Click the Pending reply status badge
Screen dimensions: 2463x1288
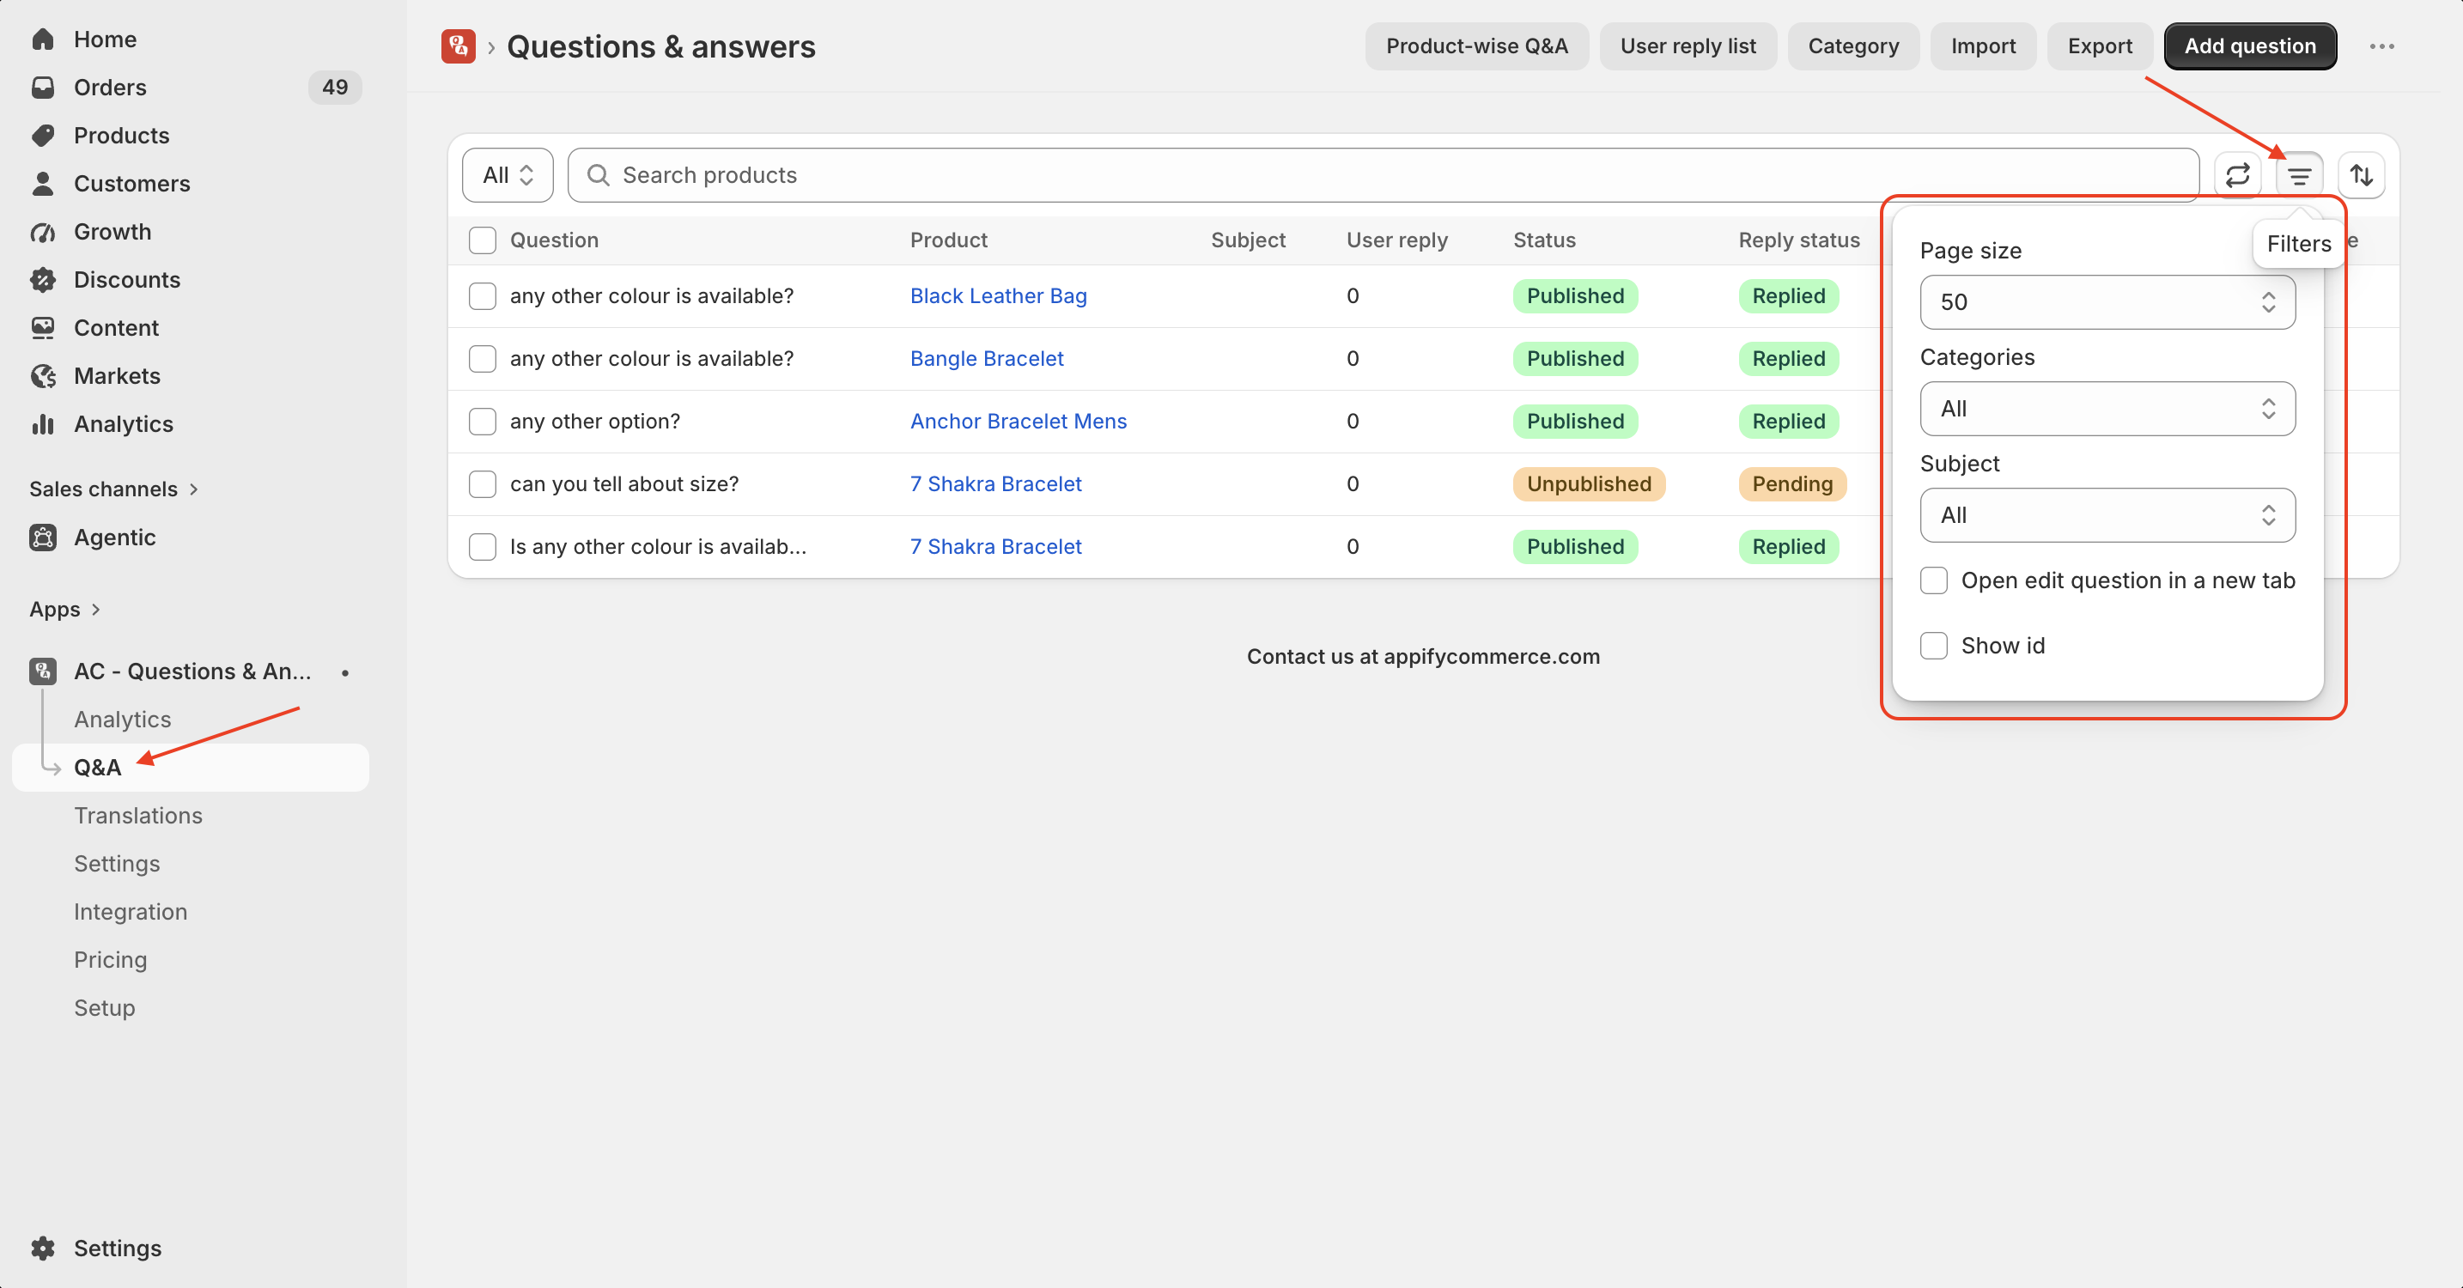(x=1791, y=483)
